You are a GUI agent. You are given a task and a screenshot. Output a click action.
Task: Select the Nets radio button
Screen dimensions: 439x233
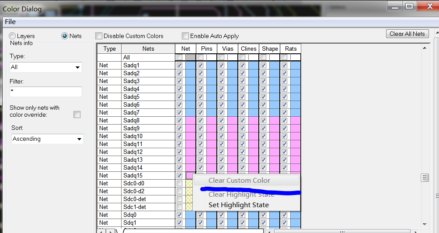pyautogui.click(x=65, y=36)
